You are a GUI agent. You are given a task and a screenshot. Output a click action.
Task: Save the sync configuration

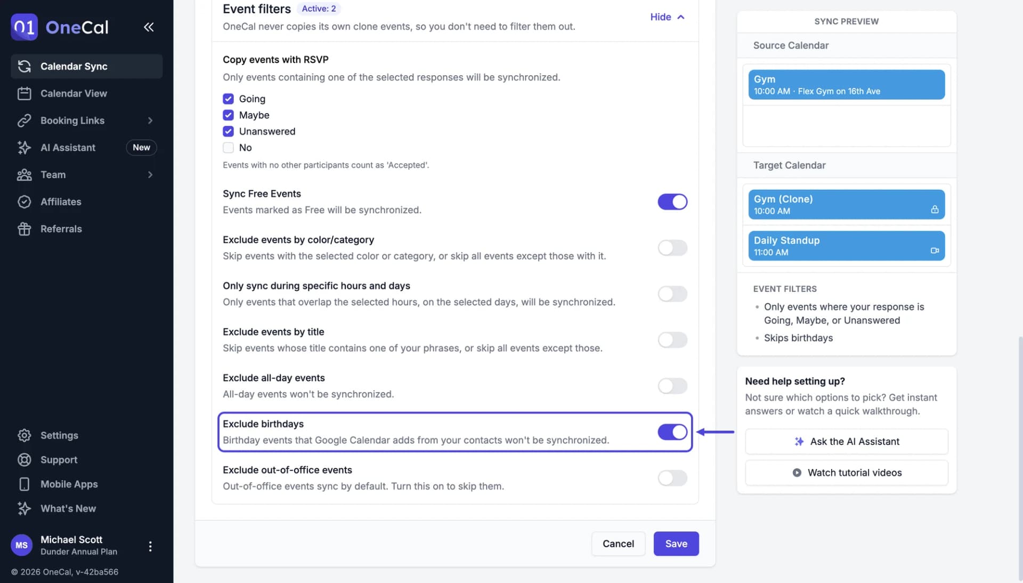[676, 544]
